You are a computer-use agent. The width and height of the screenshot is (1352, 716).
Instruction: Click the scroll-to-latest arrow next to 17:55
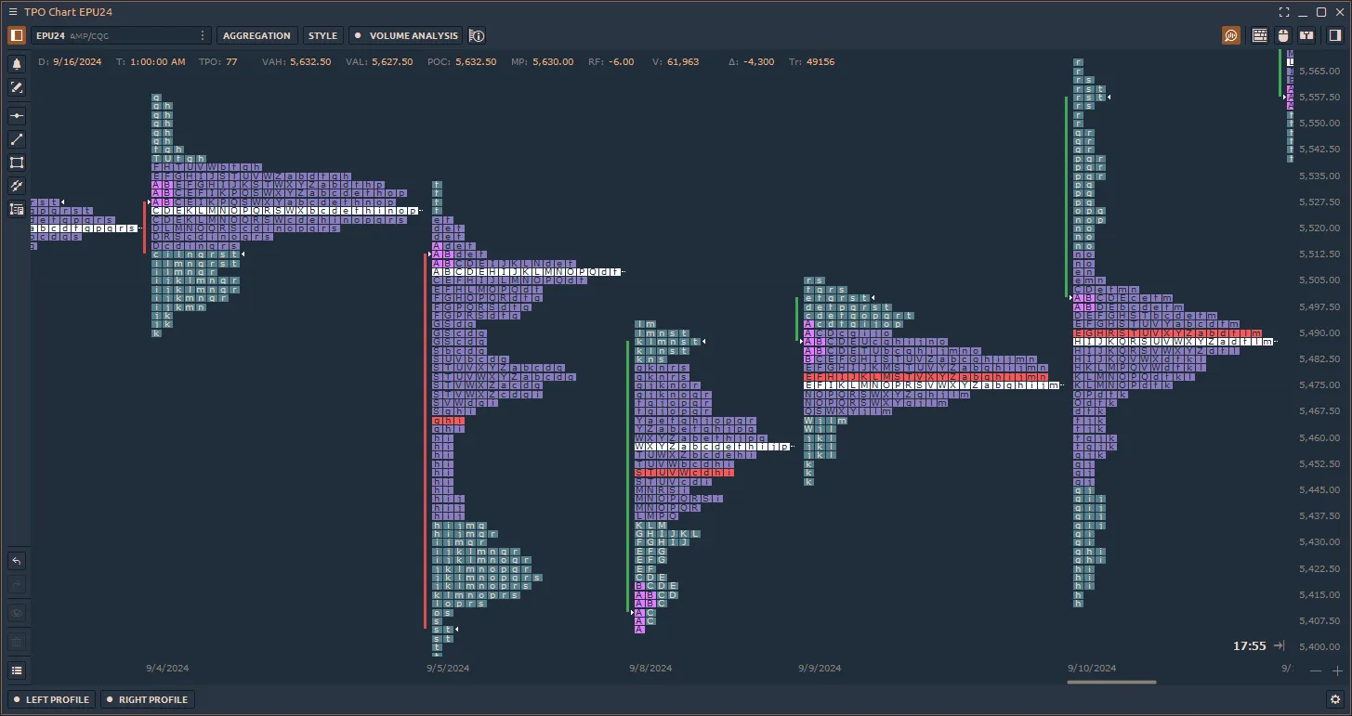1280,645
